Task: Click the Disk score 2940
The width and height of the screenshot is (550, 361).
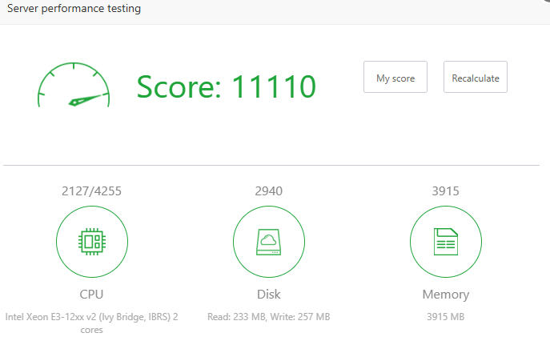Action: 268,191
